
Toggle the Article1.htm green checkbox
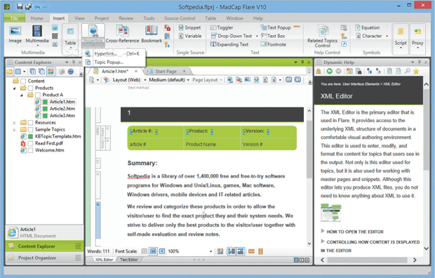[45, 102]
